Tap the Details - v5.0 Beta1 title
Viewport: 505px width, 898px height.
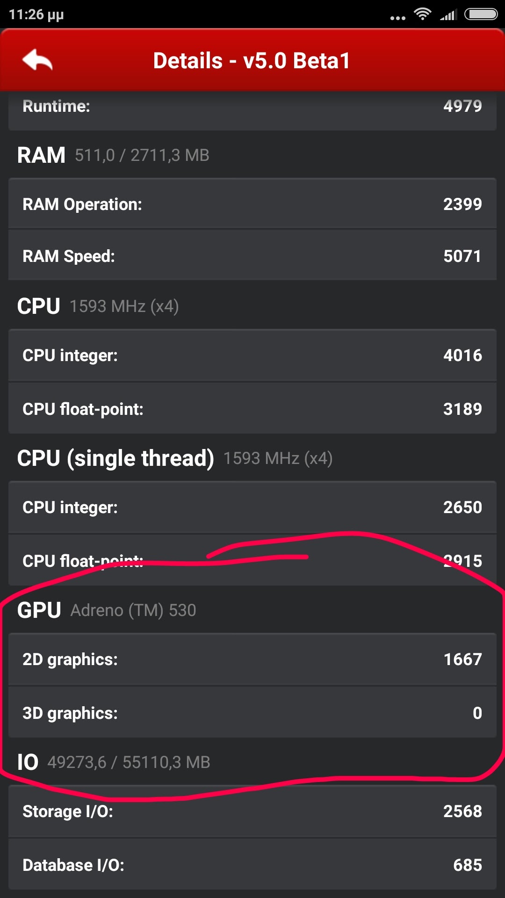pyautogui.click(x=252, y=61)
